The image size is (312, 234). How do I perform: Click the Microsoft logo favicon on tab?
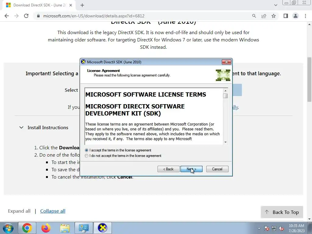pos(8,5)
